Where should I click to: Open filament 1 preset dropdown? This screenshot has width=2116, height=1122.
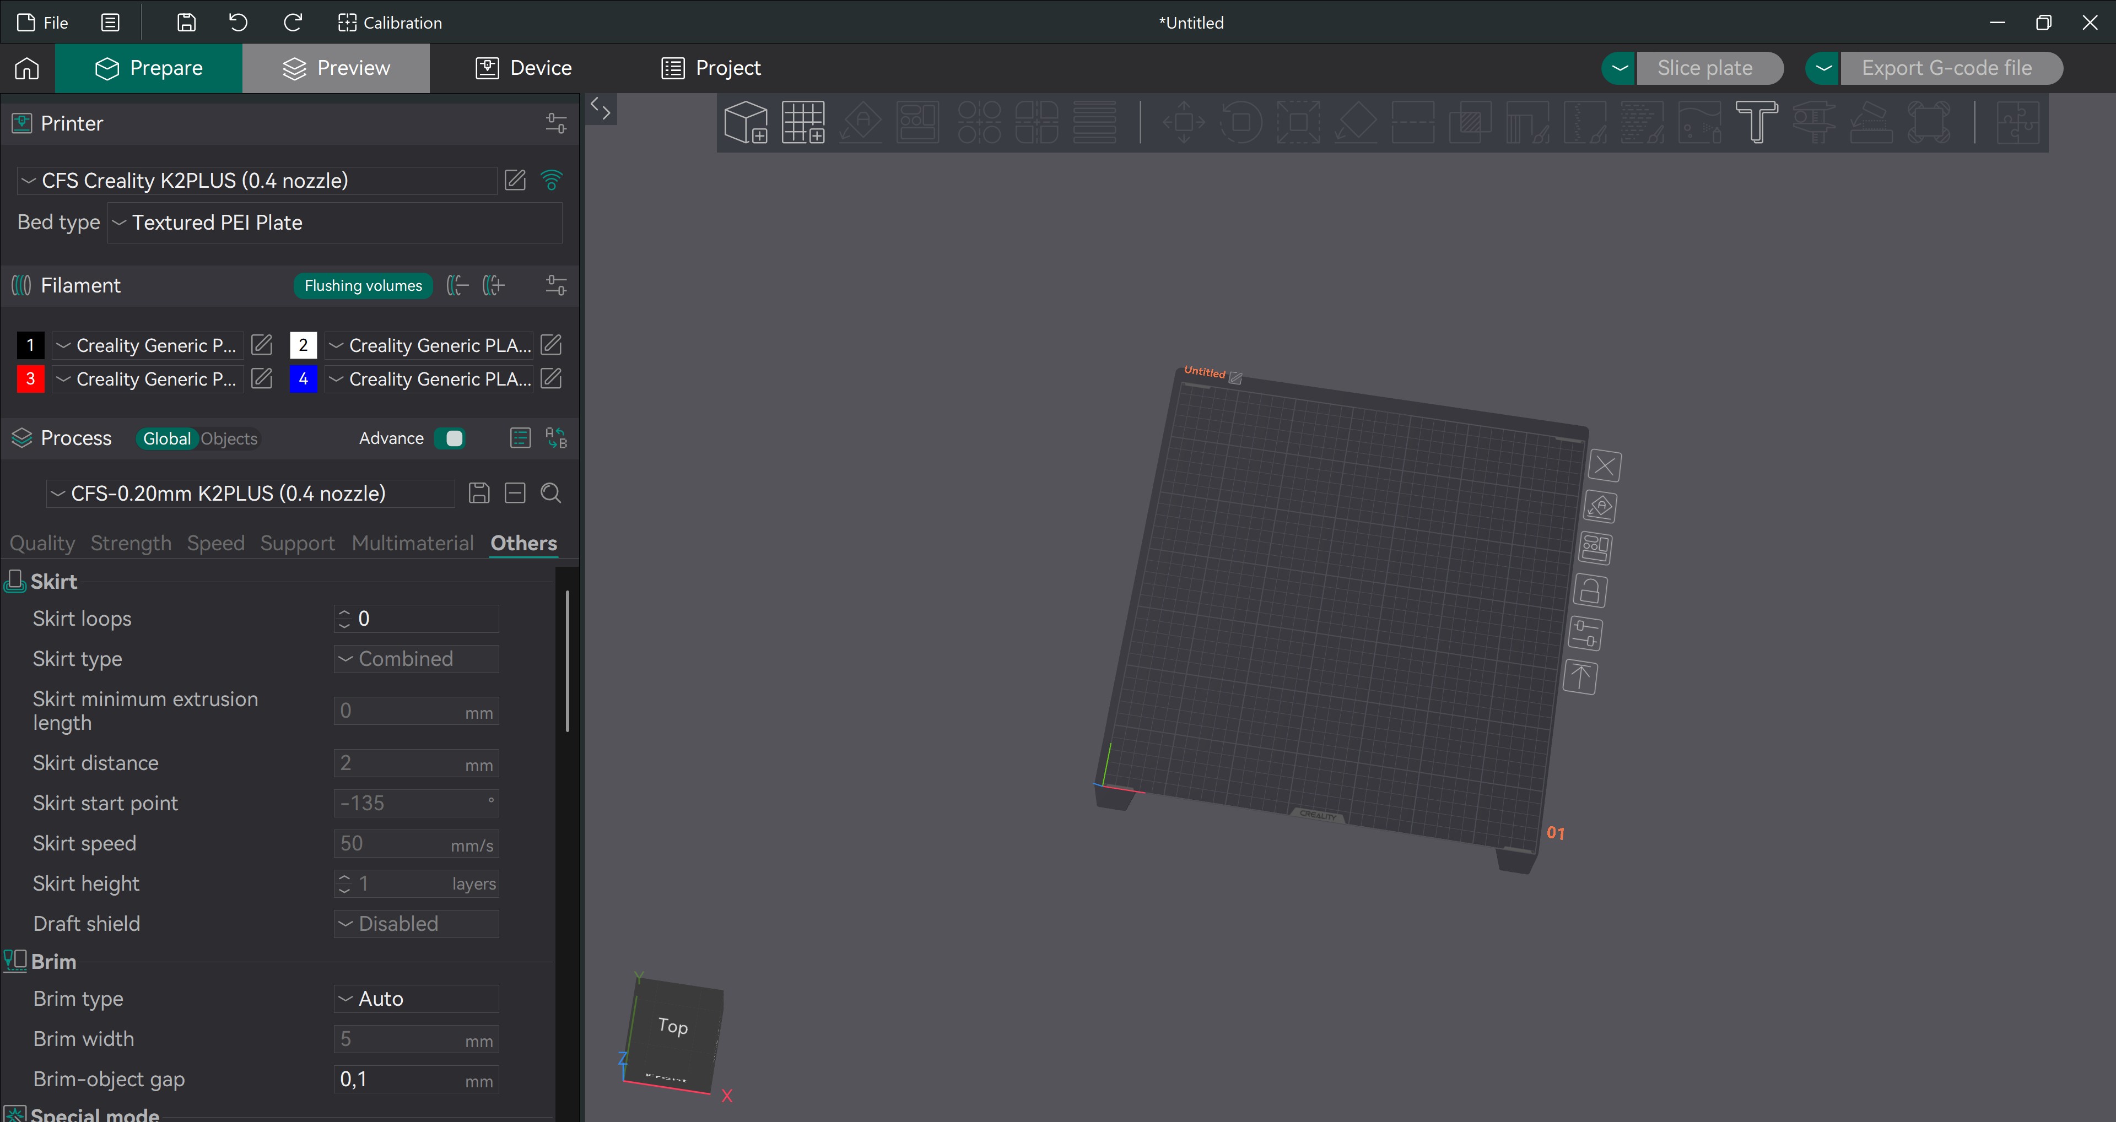pos(148,345)
